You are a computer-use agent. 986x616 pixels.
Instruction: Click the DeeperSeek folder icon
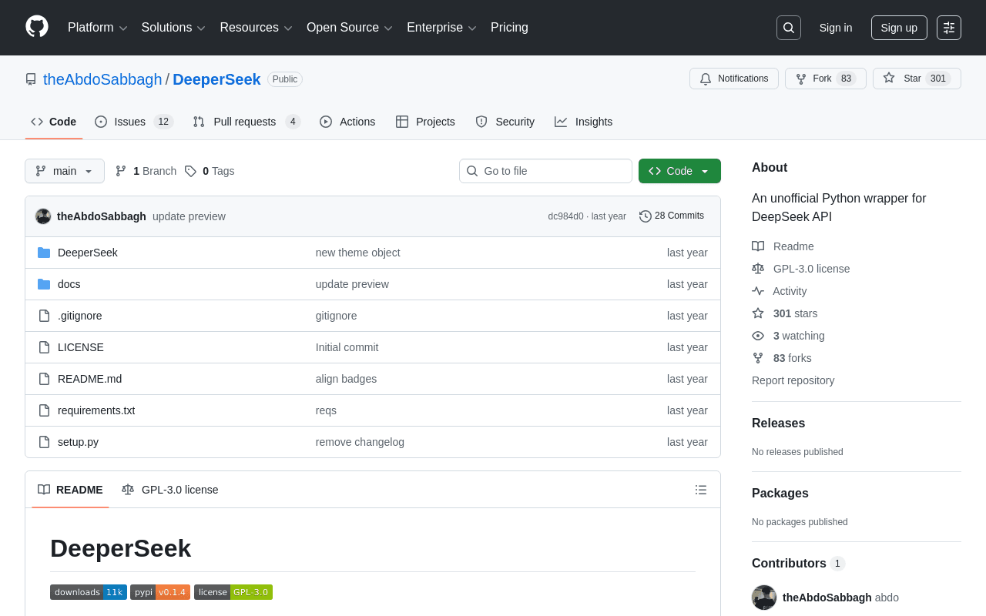click(44, 253)
